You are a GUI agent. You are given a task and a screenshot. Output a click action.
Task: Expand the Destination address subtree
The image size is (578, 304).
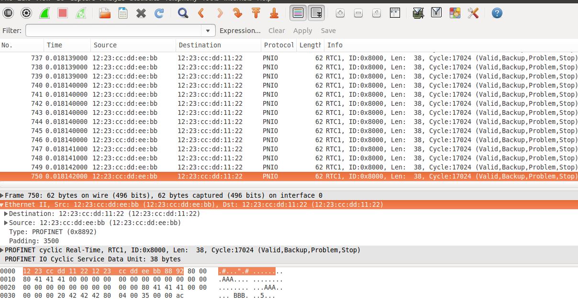6,214
